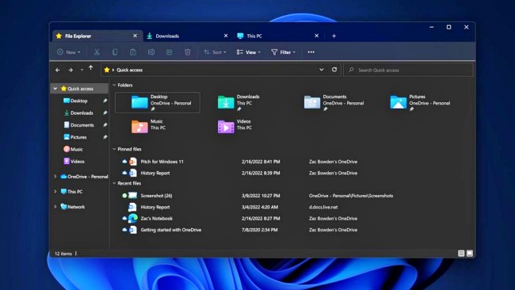The height and width of the screenshot is (290, 515).
Task: Open the New dropdown menu
Action: [69, 52]
